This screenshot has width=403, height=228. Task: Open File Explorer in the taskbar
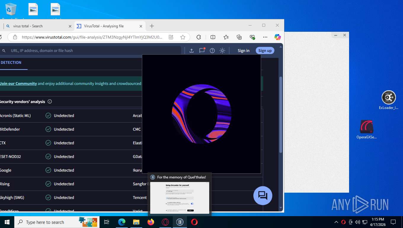coord(136,222)
